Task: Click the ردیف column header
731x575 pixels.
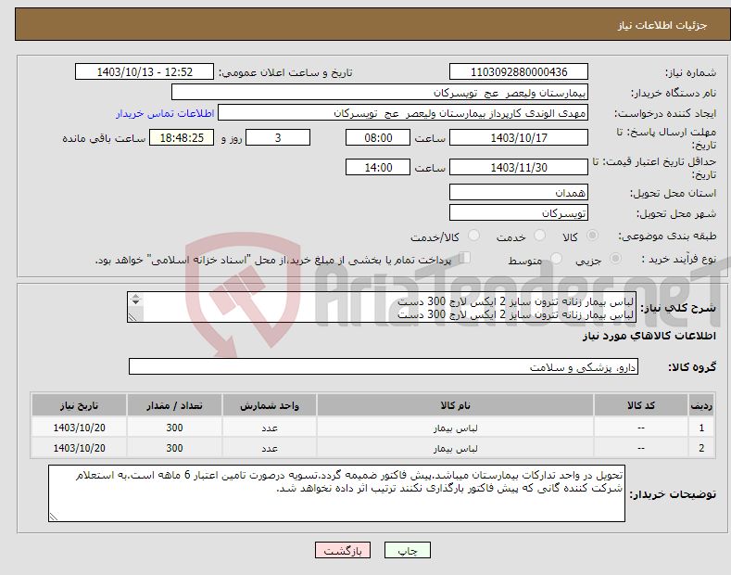Action: coord(701,405)
